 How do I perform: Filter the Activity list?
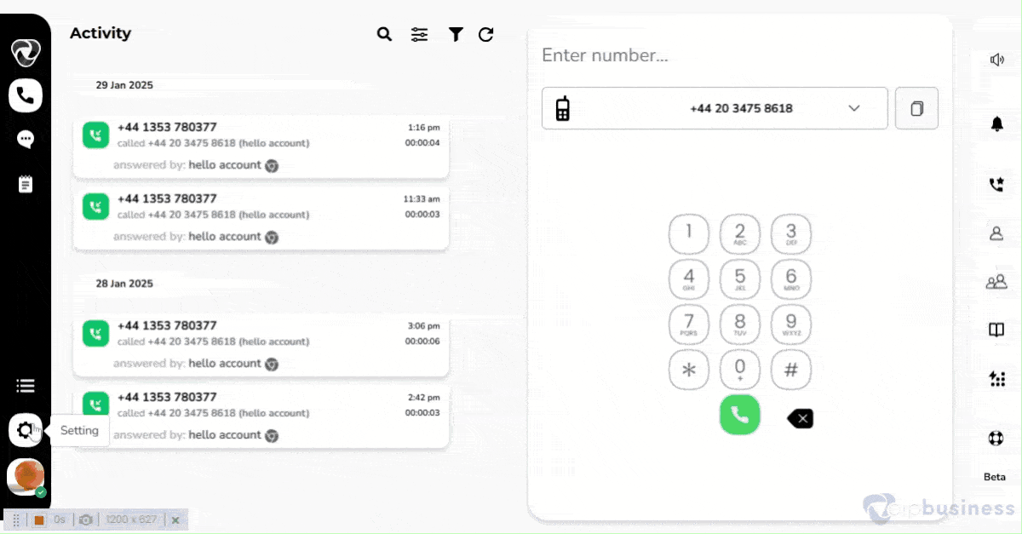coord(456,34)
